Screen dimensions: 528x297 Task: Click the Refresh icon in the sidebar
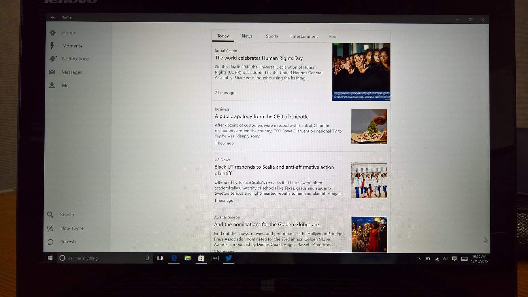click(50, 242)
